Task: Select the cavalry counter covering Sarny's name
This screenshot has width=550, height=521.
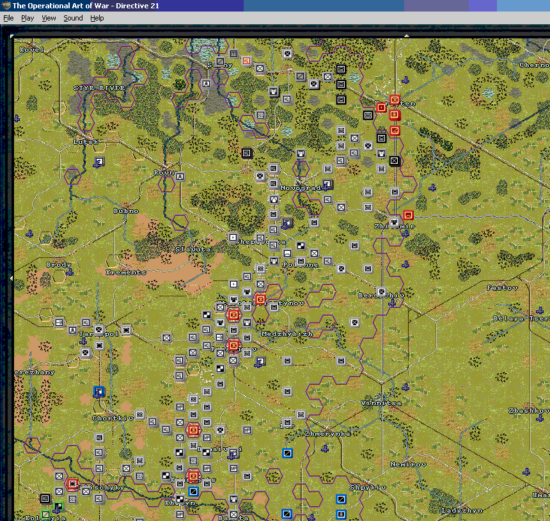Action: pyautogui.click(x=220, y=61)
